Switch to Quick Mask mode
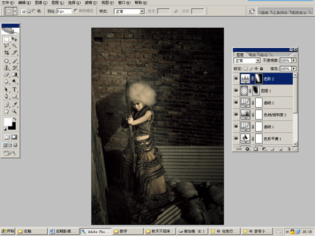The width and height of the screenshot is (315, 236). (x=14, y=137)
